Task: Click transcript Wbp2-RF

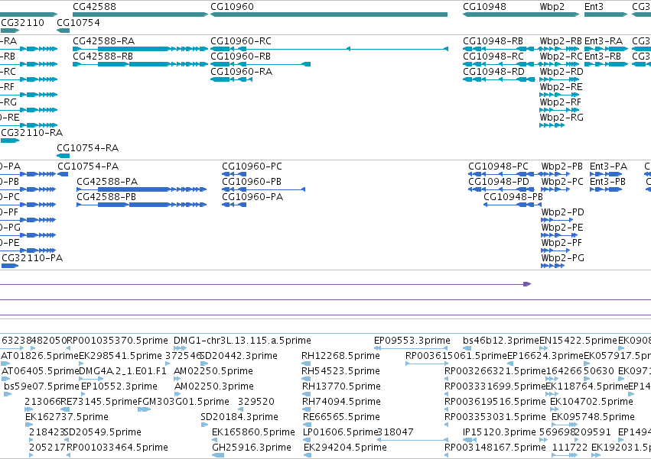Action: [561, 102]
